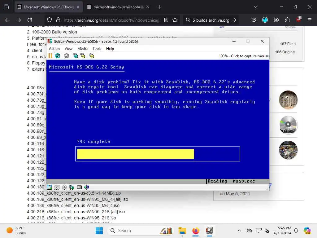Click the hard reset toolbar icon in 86Box
This screenshot has height=238, width=317.
tap(58, 56)
